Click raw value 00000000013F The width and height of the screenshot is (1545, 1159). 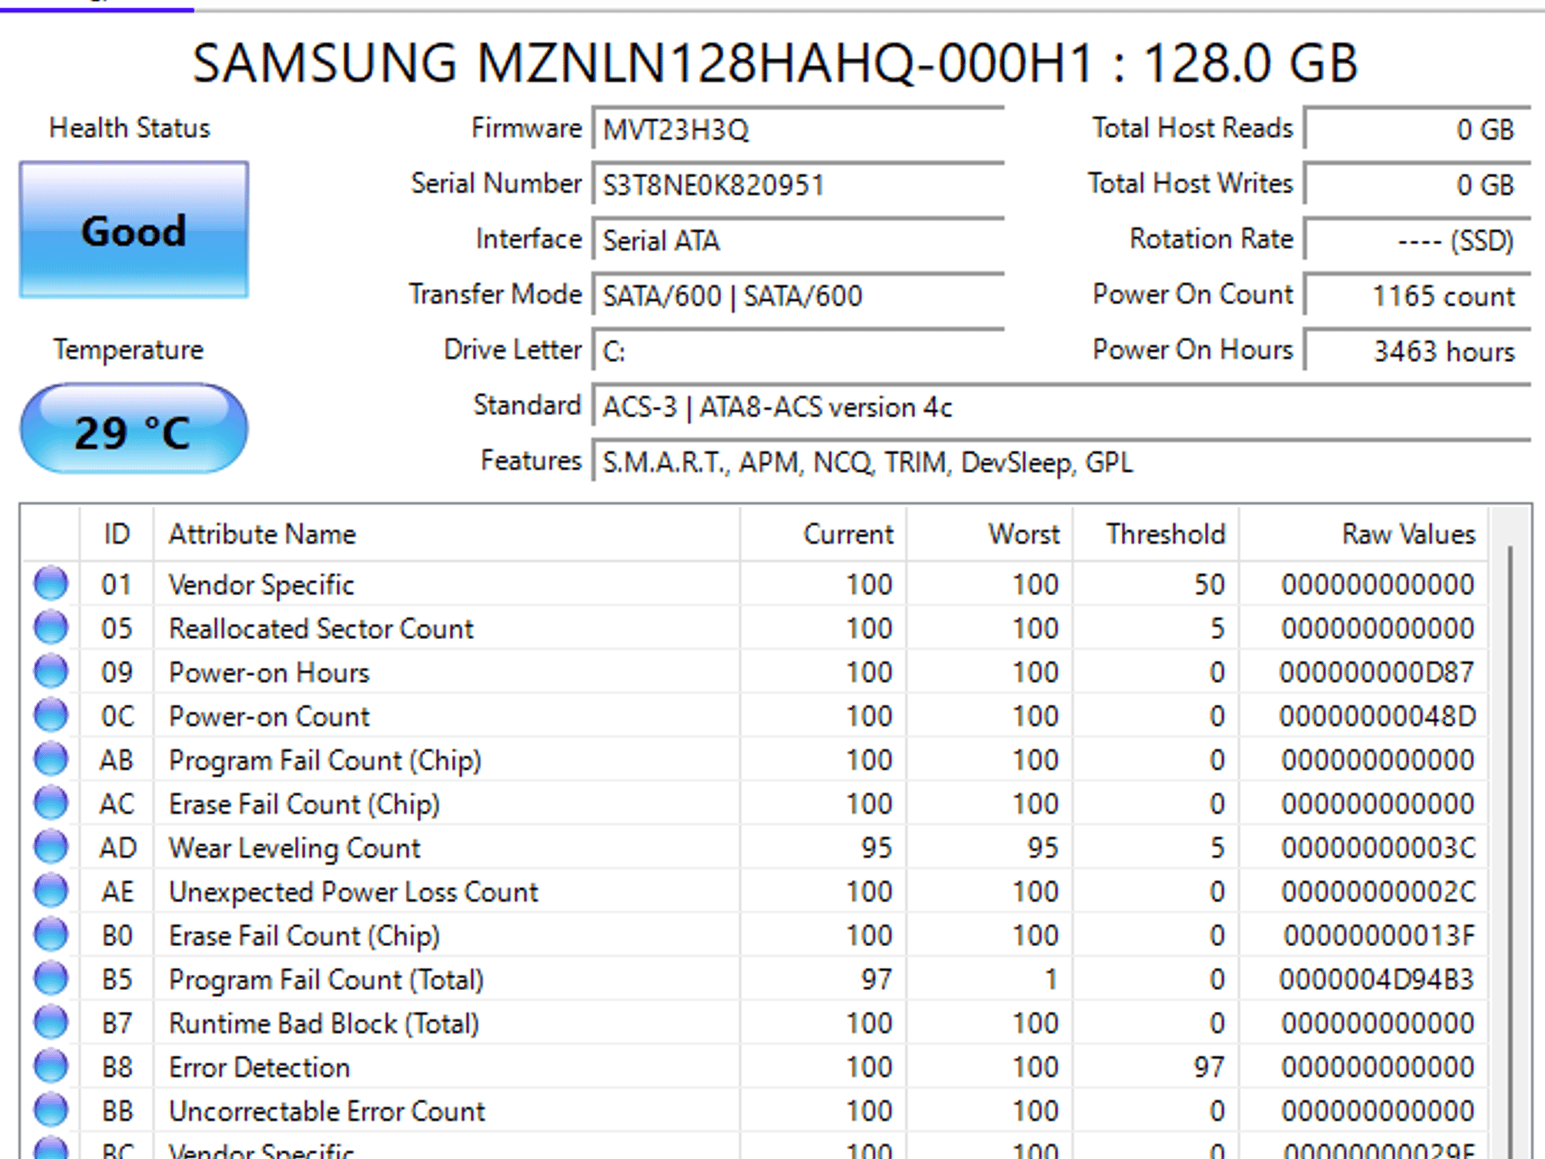coord(1379,935)
